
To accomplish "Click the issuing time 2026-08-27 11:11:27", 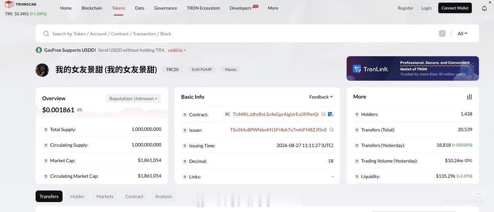I will click(x=305, y=145).
